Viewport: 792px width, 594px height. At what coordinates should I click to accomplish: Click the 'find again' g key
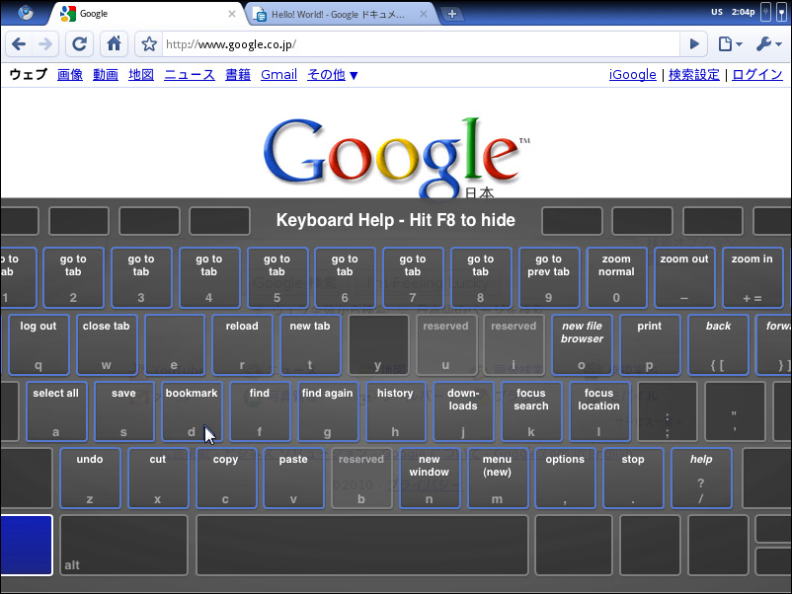pos(328,411)
